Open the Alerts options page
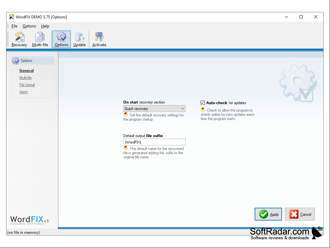Image resolution: width=330 pixels, height=248 pixels. coord(24,92)
